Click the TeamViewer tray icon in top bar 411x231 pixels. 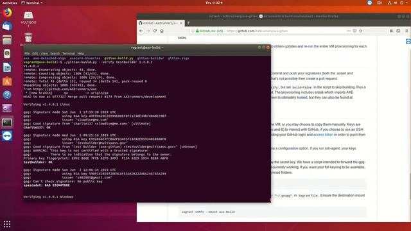pyautogui.click(x=370, y=3)
